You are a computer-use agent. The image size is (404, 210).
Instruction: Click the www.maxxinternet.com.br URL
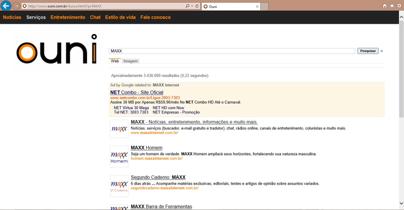click(x=154, y=133)
